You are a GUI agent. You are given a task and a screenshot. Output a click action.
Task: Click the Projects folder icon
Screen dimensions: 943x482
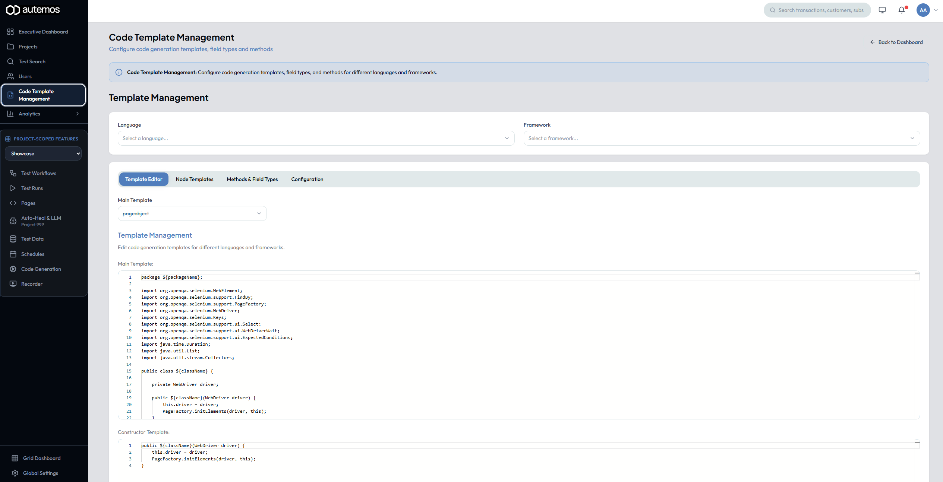pos(10,47)
